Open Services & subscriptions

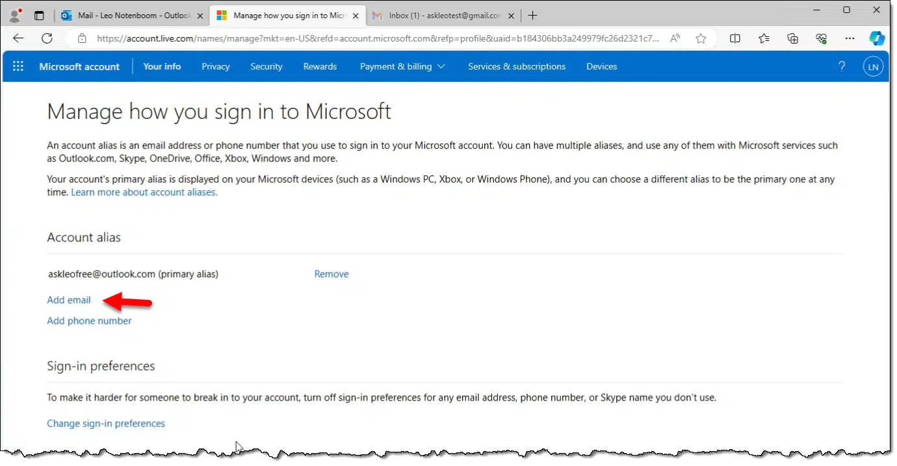pyautogui.click(x=517, y=66)
